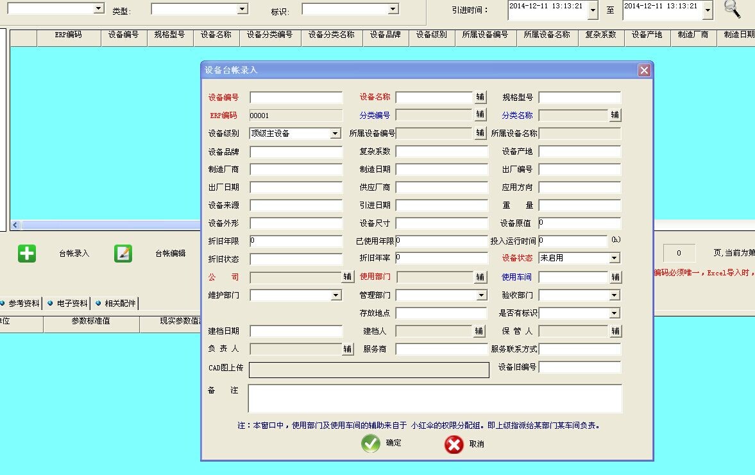Viewport: 755px width, 475px height.
Task: Open the 设备级别 dropdown showing 顶级主设备
Action: coord(335,134)
